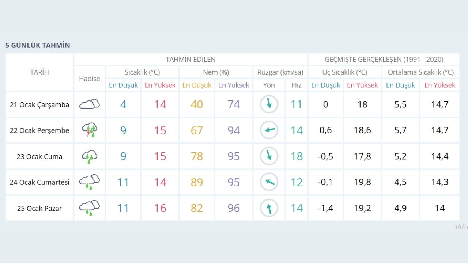Viewport: 468px width, 263px height.
Task: Select the 25 Ocak Pazar date cell
Action: click(39, 208)
